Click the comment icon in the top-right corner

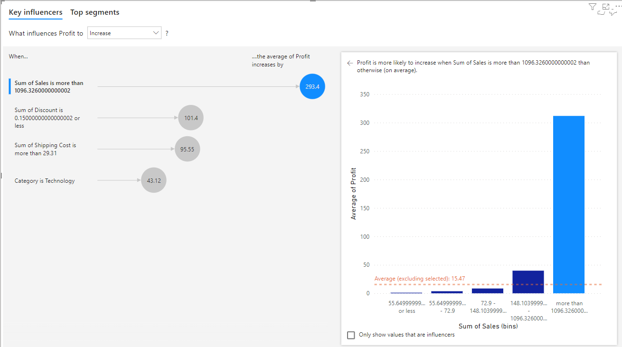[x=613, y=13]
